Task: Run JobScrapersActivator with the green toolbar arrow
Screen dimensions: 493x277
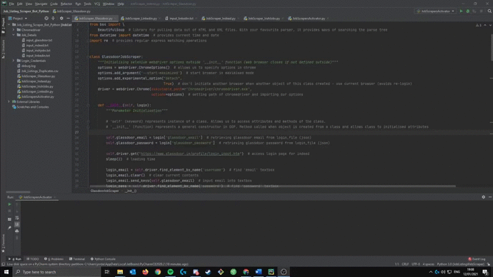Action: click(462, 11)
